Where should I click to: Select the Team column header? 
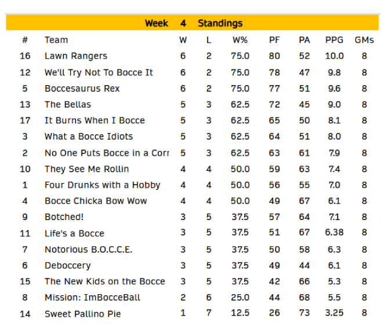click(x=56, y=40)
